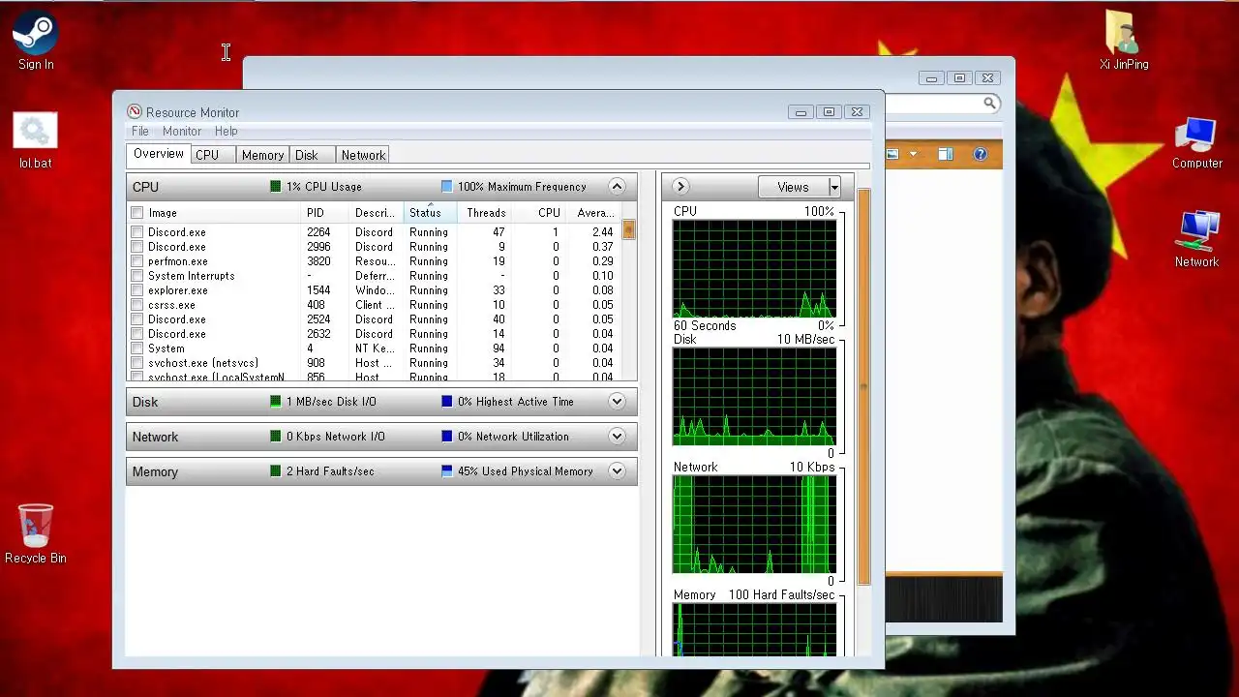Sort by the Avera... column header
Screen dimensions: 1239x697
point(593,213)
